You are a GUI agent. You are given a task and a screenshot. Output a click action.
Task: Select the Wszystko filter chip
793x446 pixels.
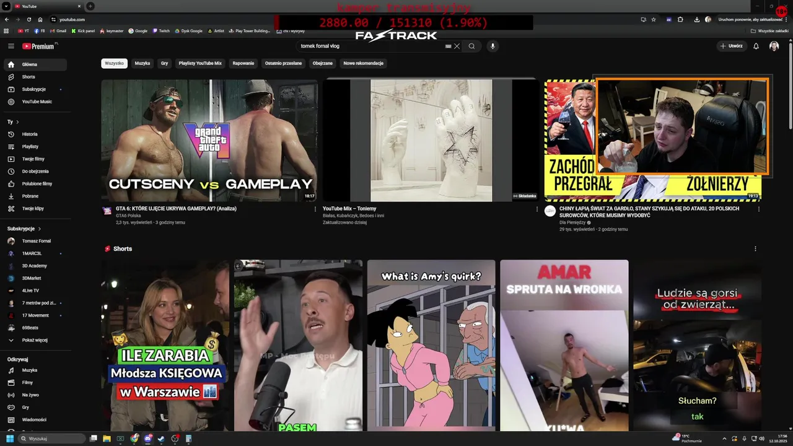(114, 63)
